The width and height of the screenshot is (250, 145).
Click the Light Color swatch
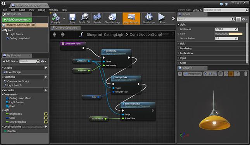click(229, 34)
